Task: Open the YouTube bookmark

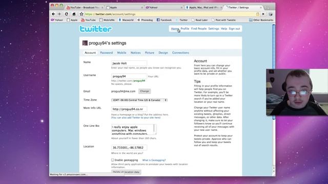Action: (x=88, y=20)
